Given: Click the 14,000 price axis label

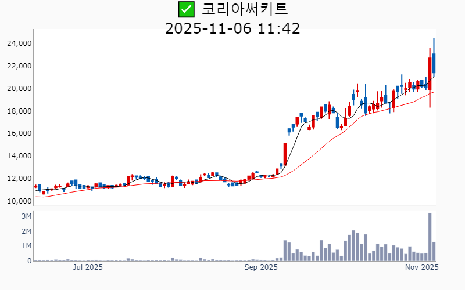Looking at the screenshot, I should [19, 156].
